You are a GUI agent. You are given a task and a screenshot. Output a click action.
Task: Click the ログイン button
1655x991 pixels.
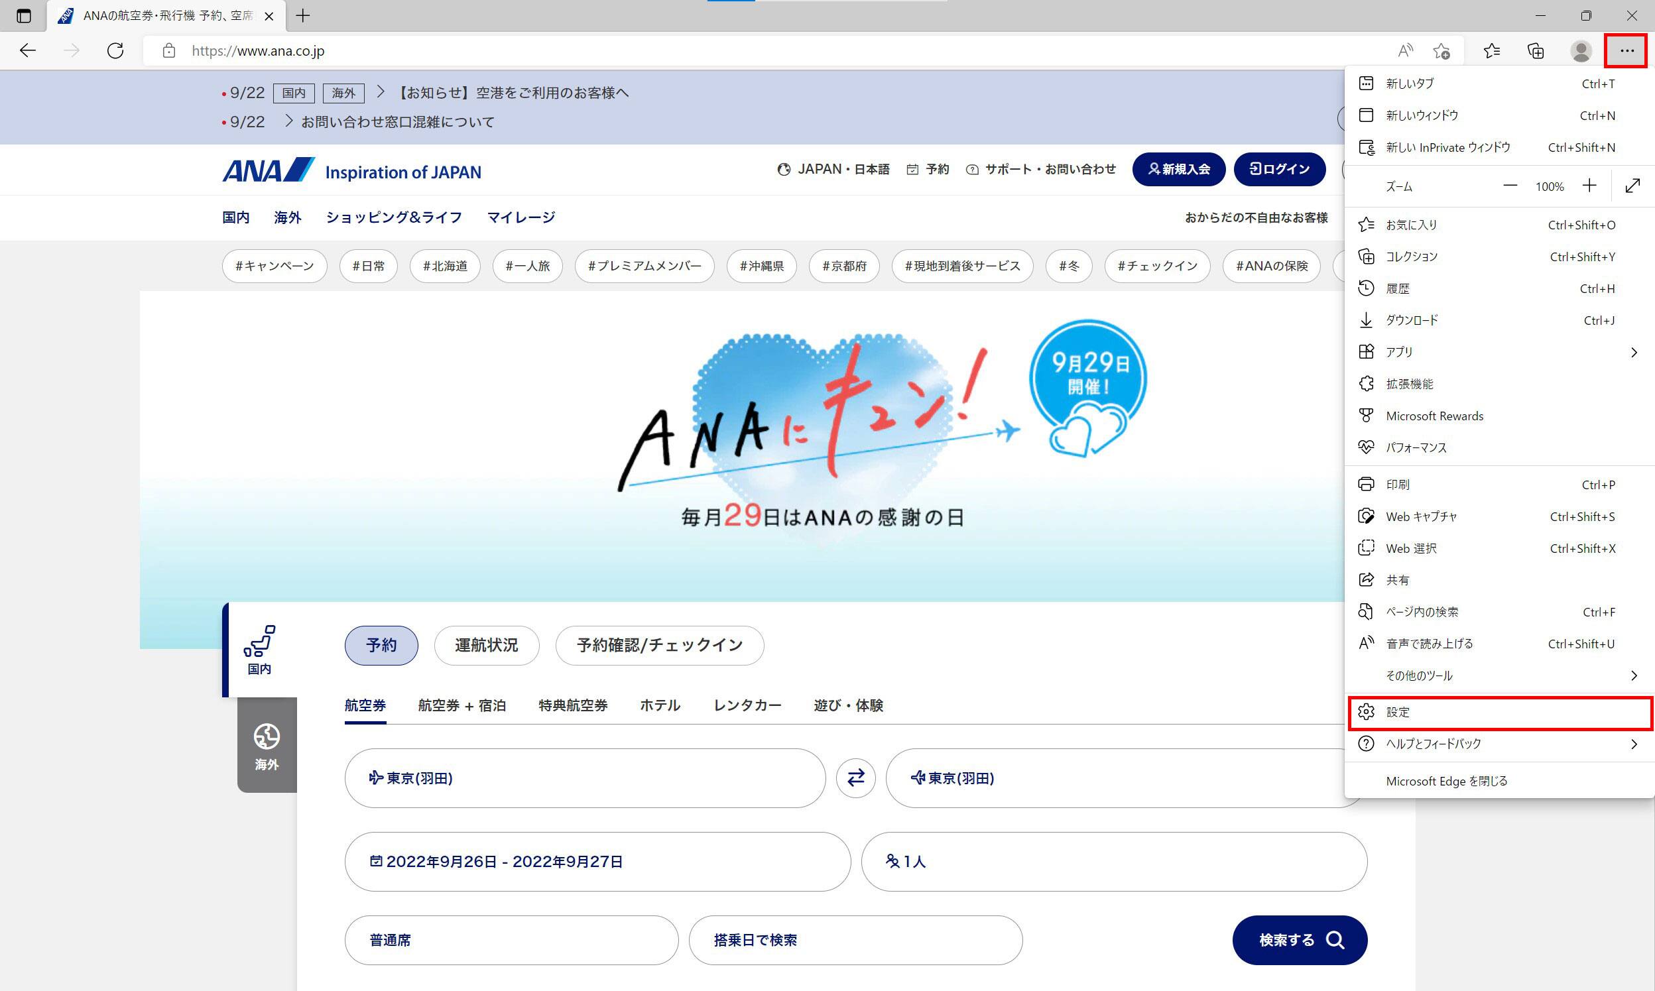click(1279, 169)
